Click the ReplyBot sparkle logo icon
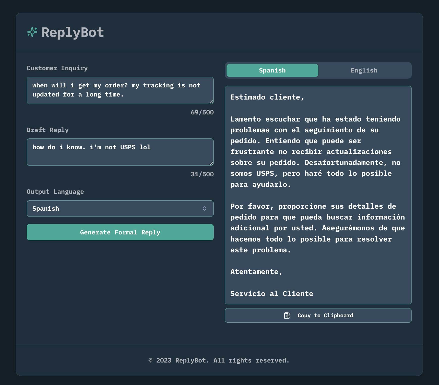439x385 pixels. pos(32,32)
